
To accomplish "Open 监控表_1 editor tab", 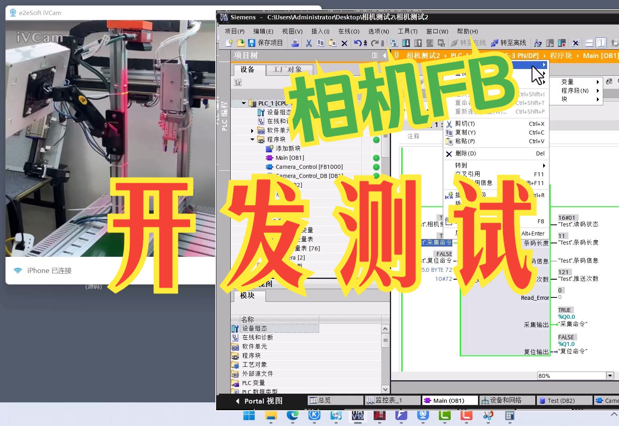I will [x=392, y=400].
